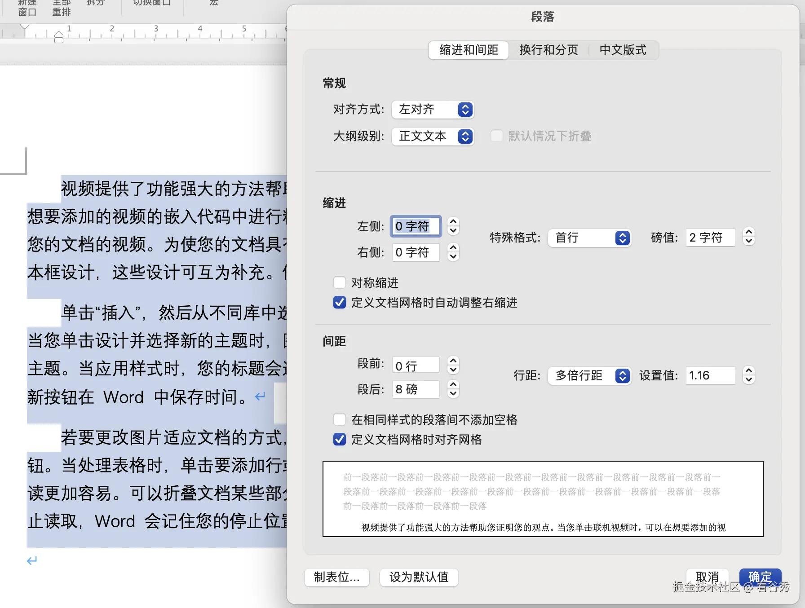
Task: Click the 段前 spacing stepper
Action: (x=453, y=365)
